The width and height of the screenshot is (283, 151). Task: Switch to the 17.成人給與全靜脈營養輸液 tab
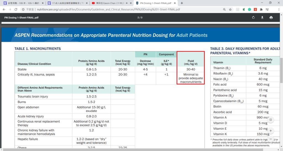[x=66, y=3]
